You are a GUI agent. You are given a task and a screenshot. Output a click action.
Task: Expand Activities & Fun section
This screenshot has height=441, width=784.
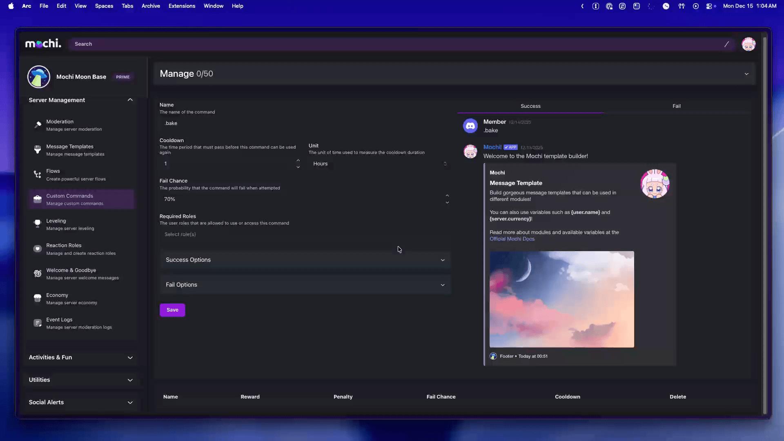click(x=130, y=358)
